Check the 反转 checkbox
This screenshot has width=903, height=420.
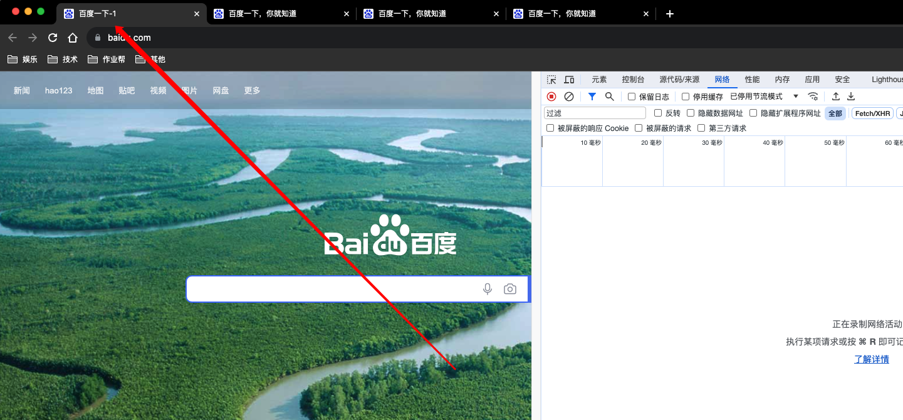point(658,113)
